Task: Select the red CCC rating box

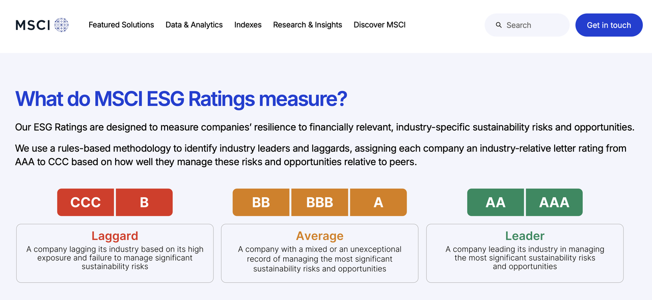Action: [86, 202]
